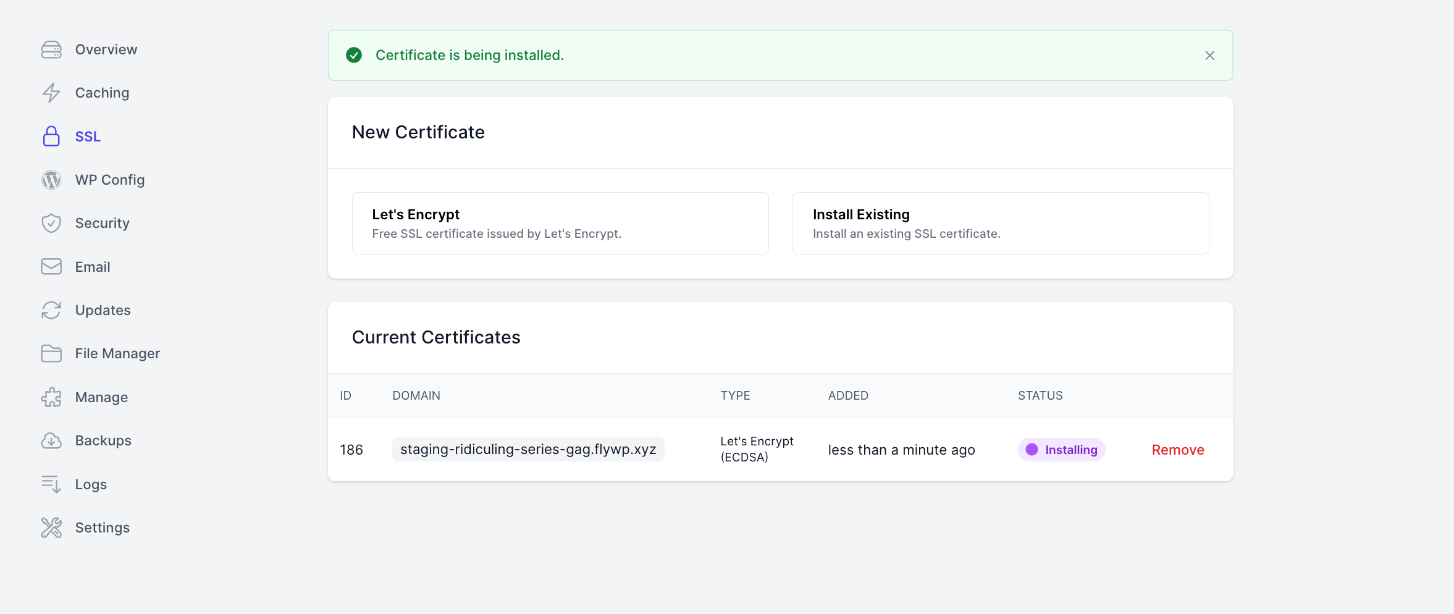Select the SSL menu item
Screen dimensions: 1454x614
(x=88, y=137)
